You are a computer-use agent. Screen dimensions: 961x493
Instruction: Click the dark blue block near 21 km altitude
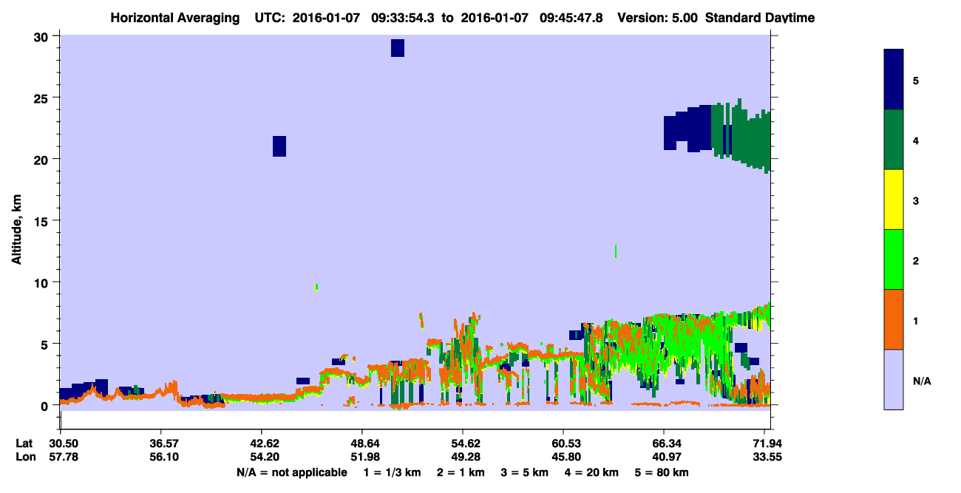click(x=279, y=146)
